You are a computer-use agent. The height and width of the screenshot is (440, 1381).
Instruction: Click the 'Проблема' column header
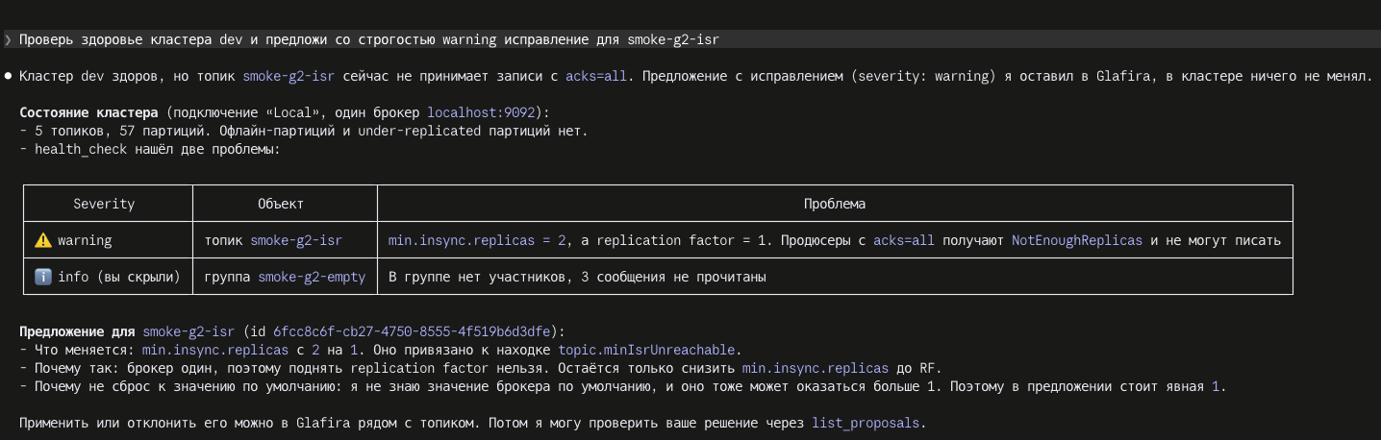835,204
